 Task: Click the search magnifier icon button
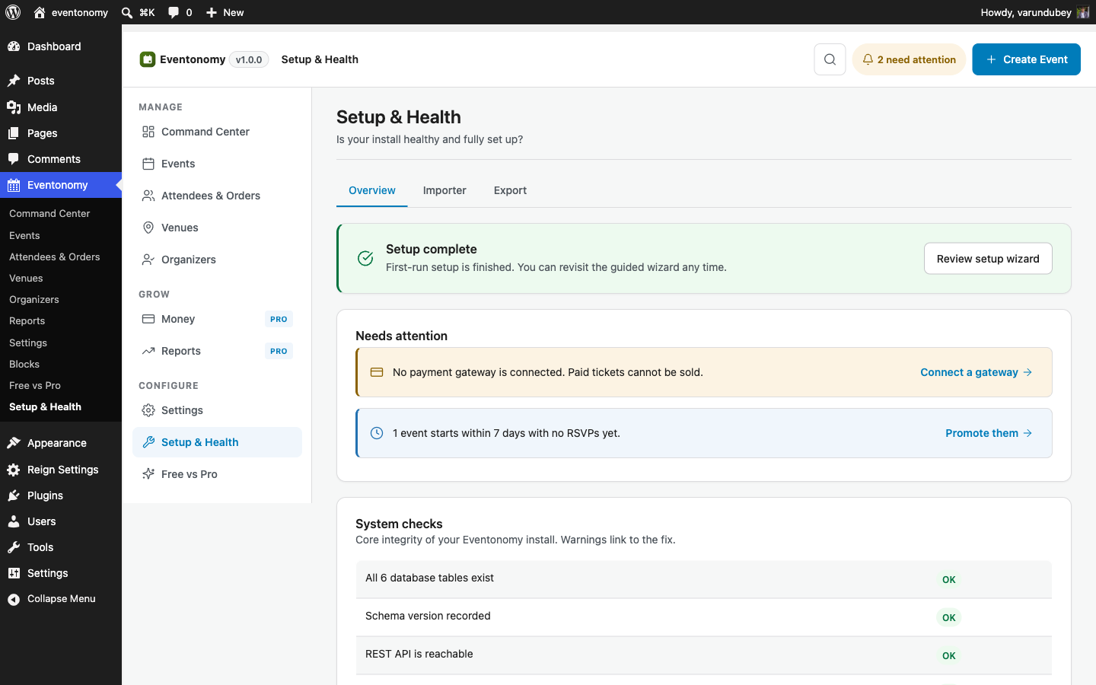point(830,59)
